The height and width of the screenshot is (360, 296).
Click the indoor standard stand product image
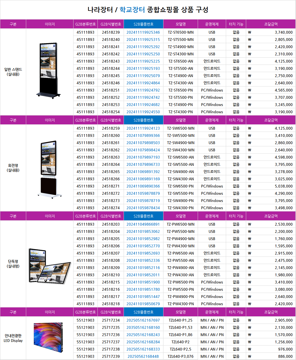click(x=48, y=71)
